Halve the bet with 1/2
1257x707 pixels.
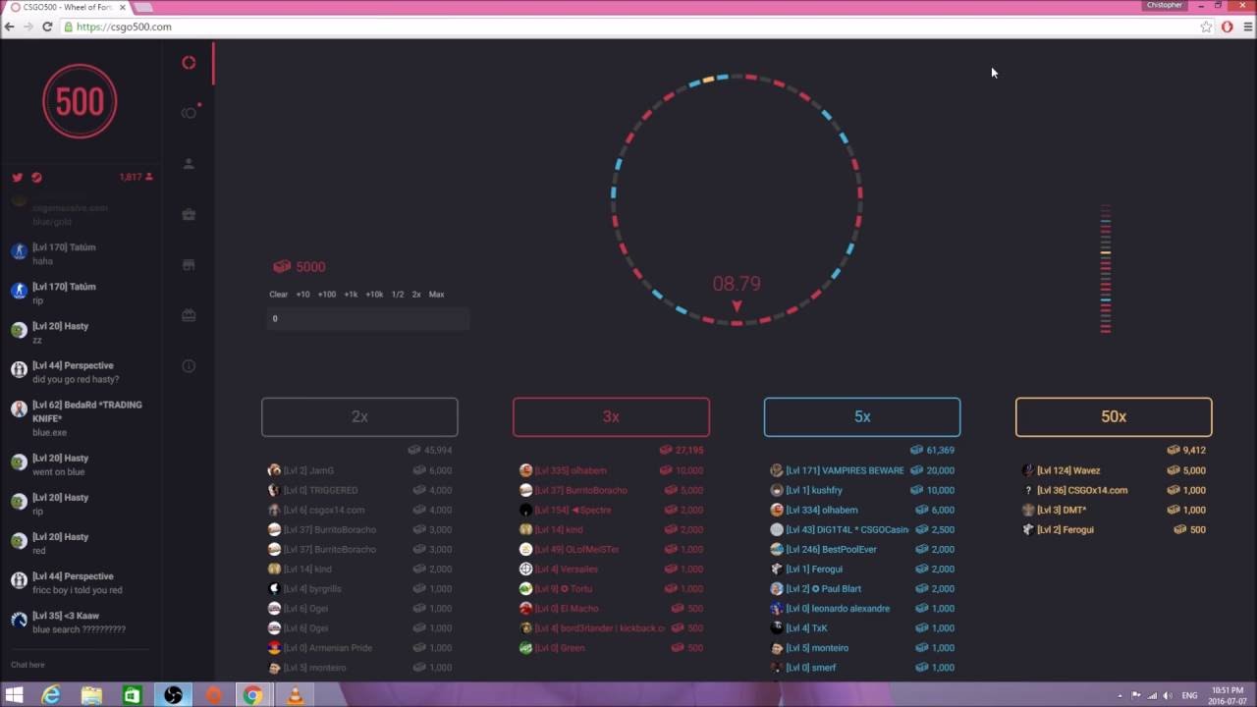(x=398, y=295)
